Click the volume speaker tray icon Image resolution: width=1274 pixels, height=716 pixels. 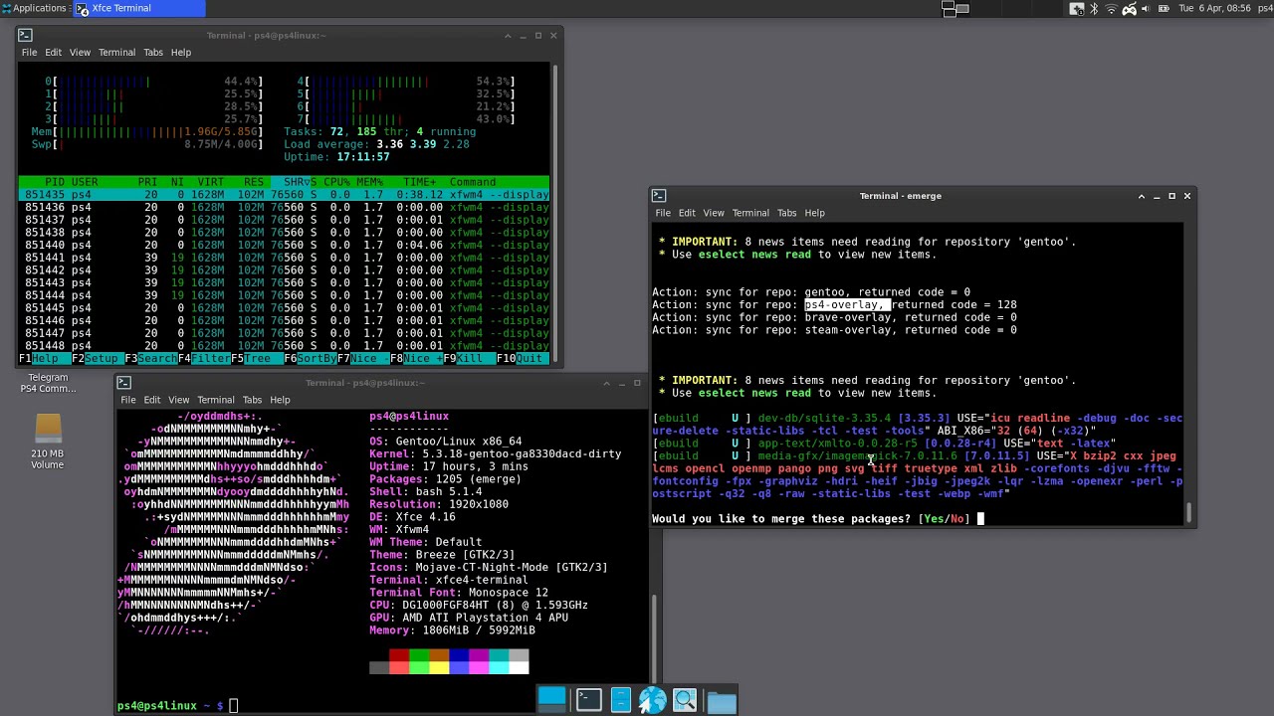tap(1146, 8)
